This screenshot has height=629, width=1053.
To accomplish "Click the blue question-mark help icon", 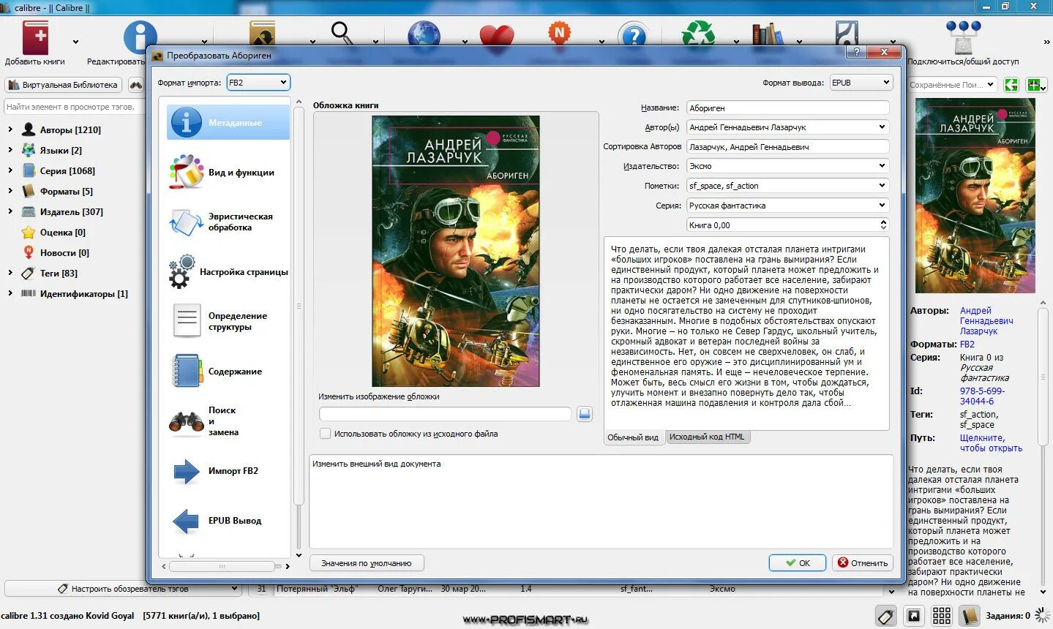I will click(634, 35).
